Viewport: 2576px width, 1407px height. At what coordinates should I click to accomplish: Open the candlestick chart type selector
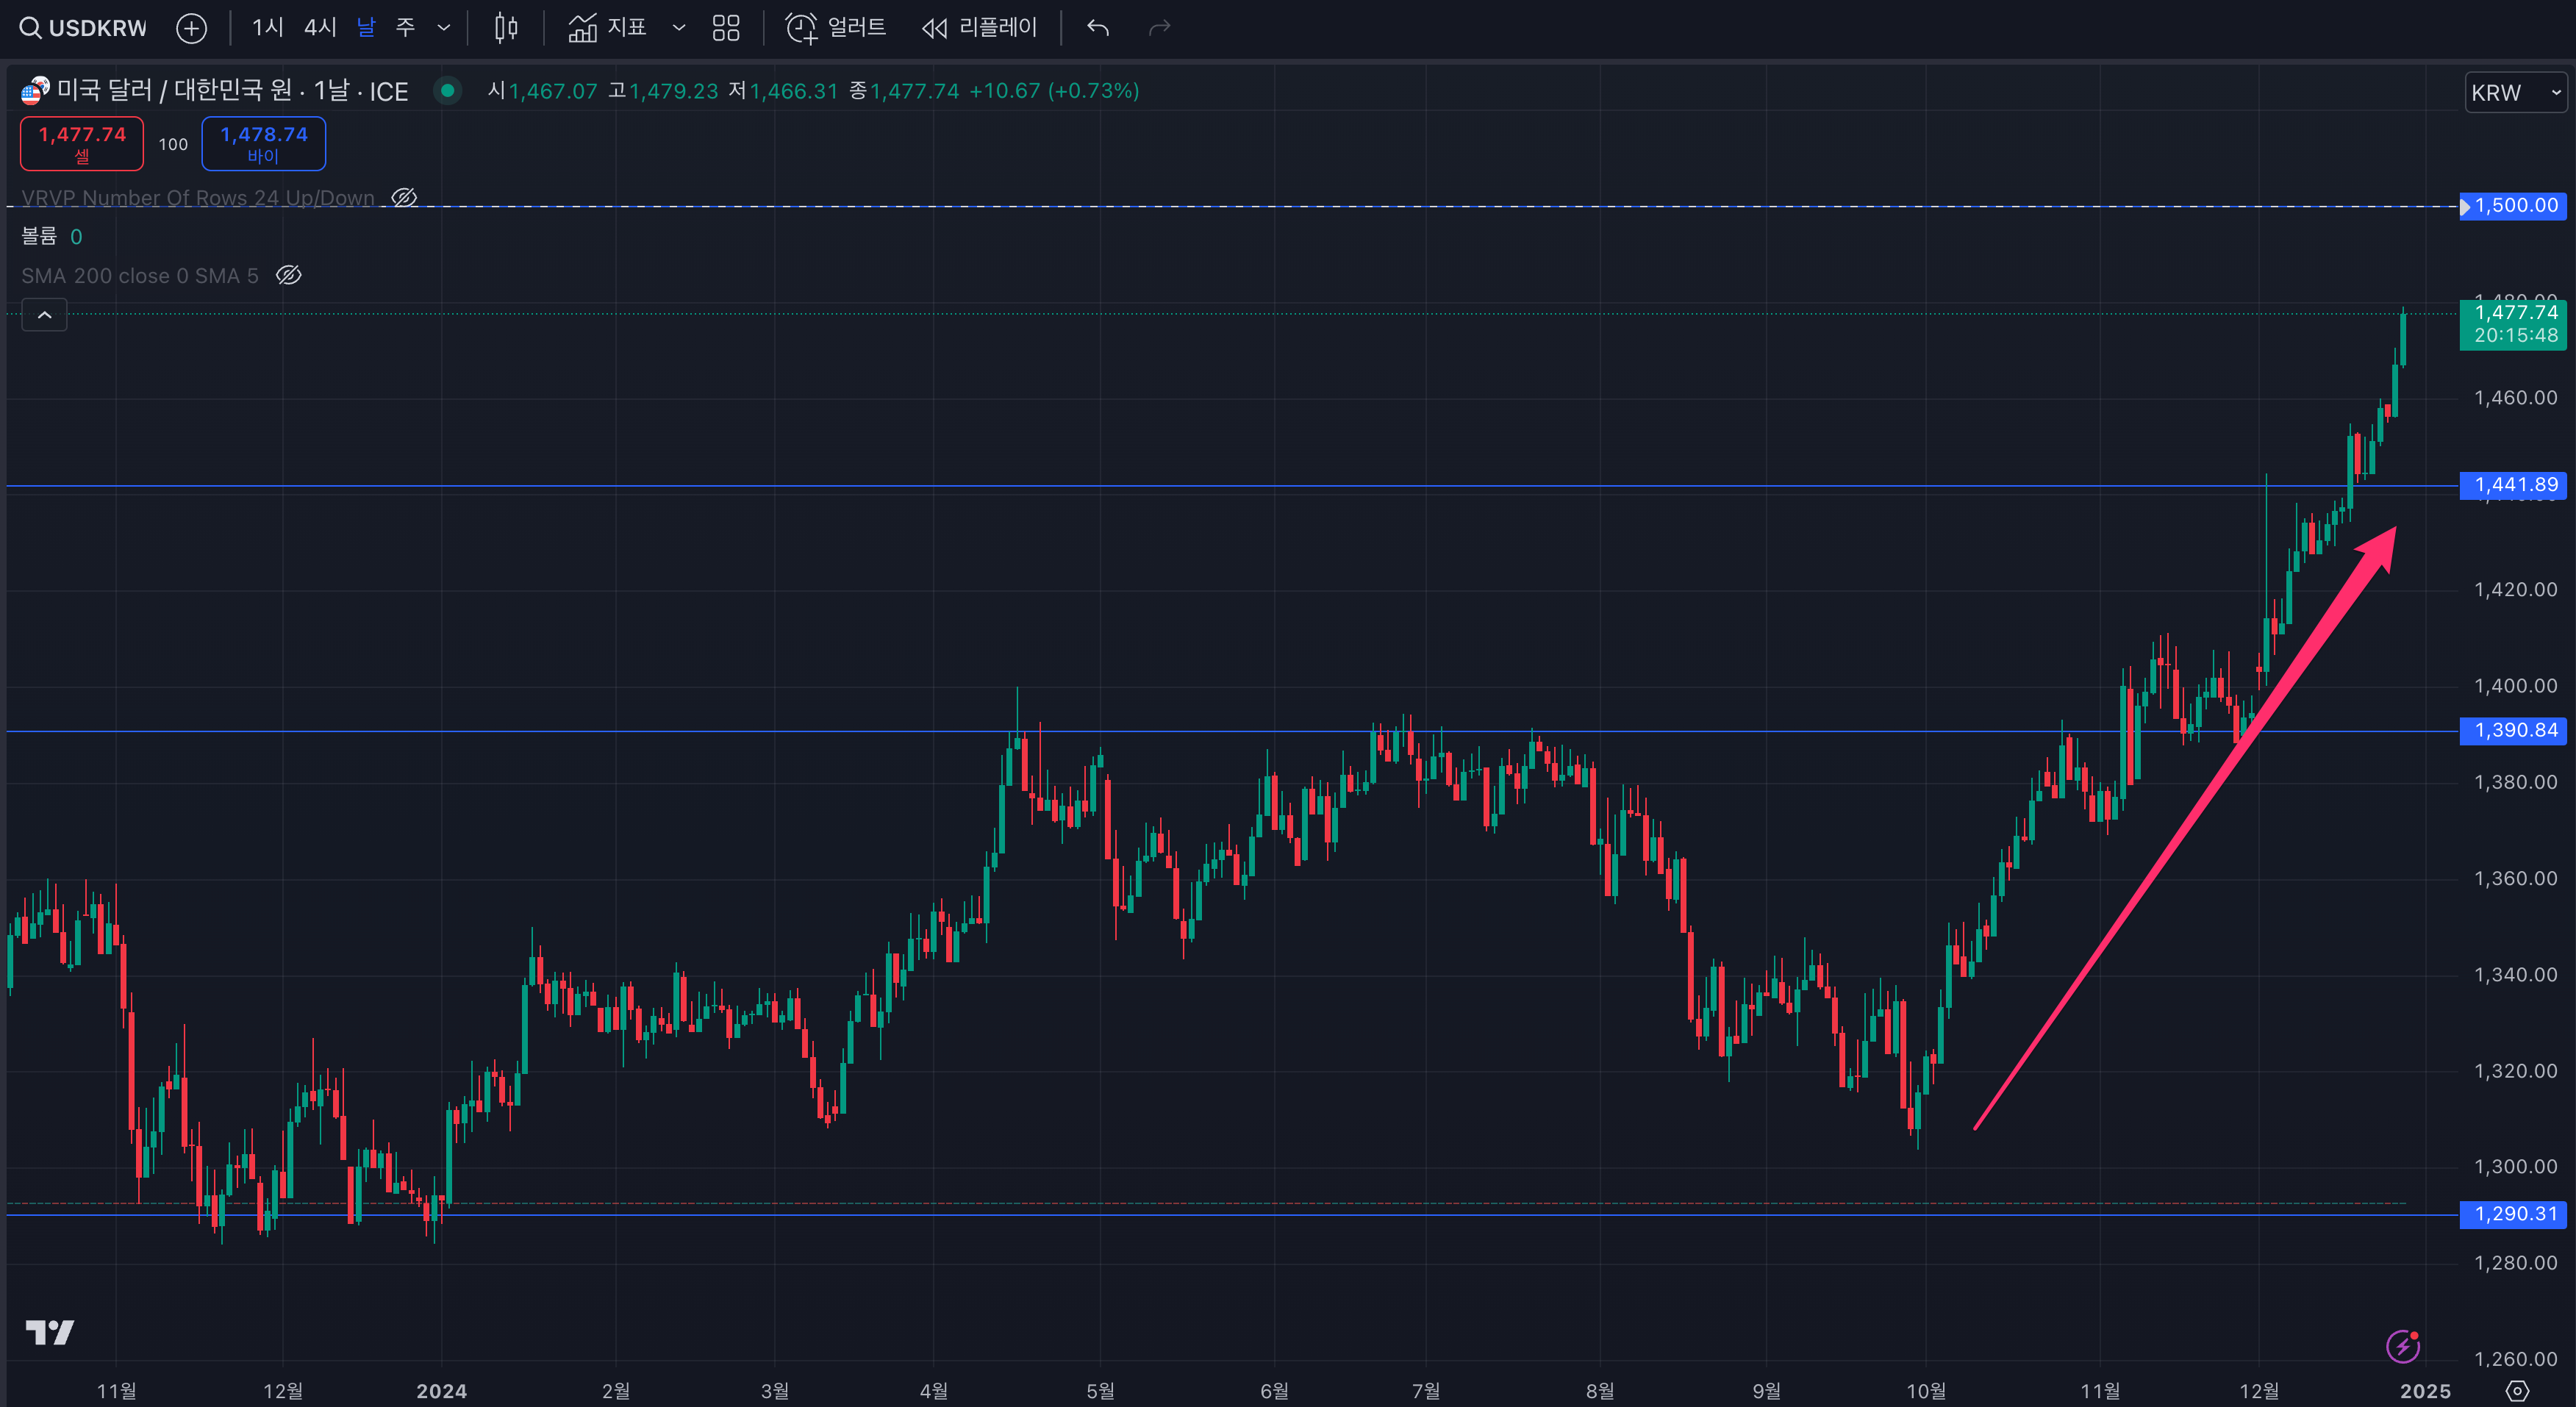coord(506,28)
